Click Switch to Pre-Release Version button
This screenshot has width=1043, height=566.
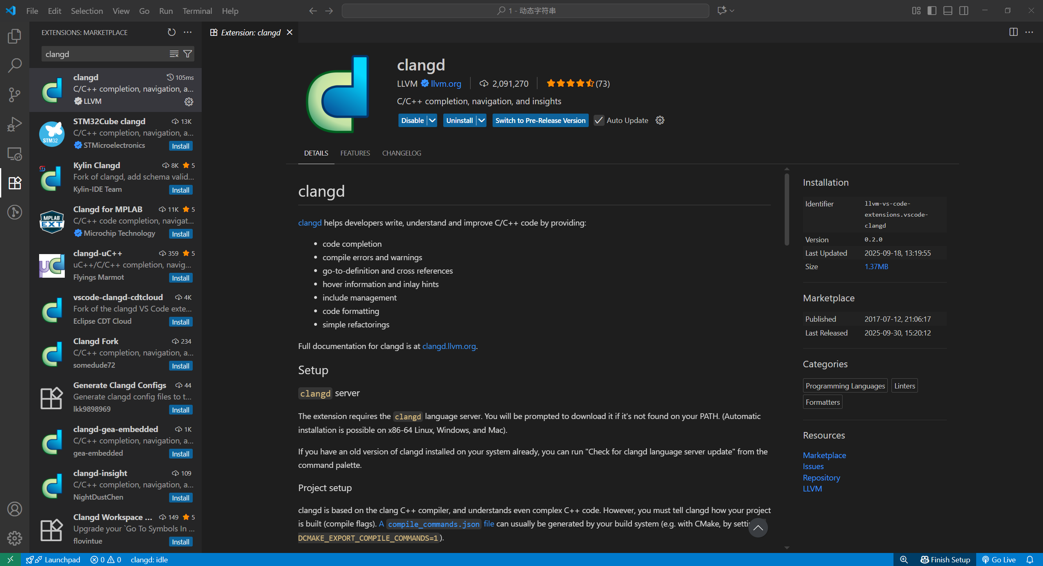[540, 121]
